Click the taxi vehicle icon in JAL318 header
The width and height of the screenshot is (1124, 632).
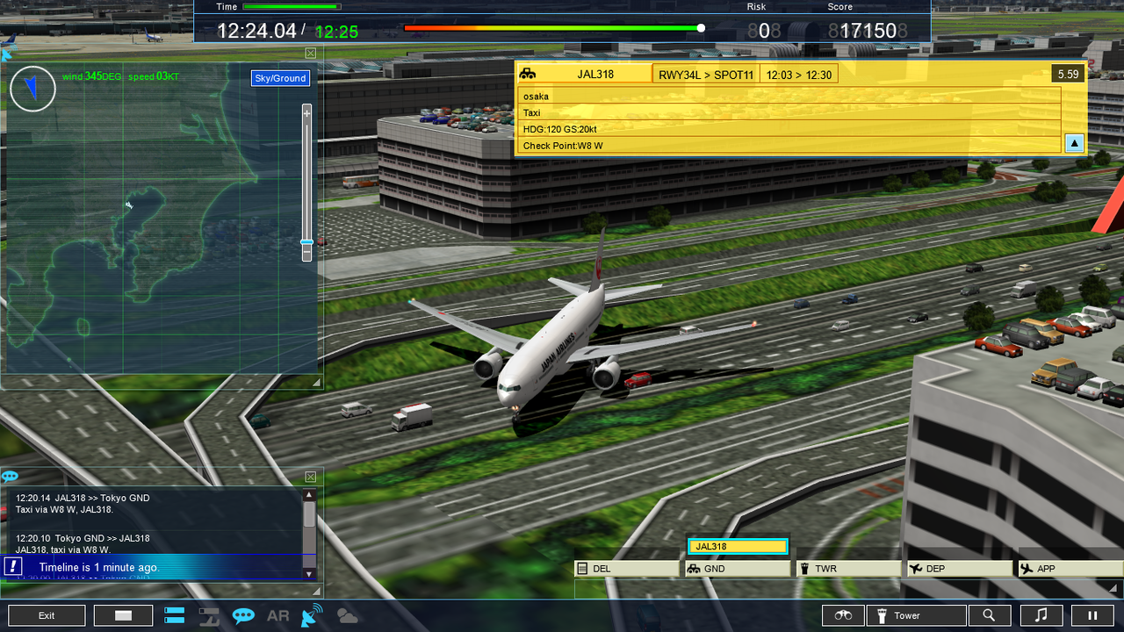pyautogui.click(x=528, y=74)
